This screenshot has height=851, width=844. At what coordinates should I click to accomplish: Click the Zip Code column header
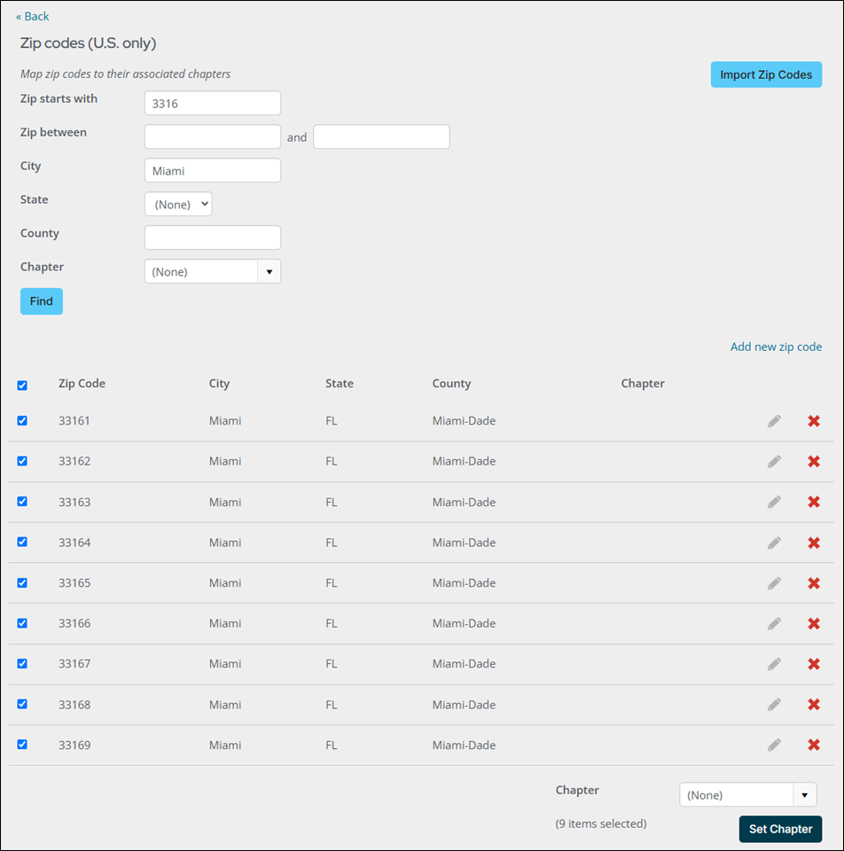[82, 383]
